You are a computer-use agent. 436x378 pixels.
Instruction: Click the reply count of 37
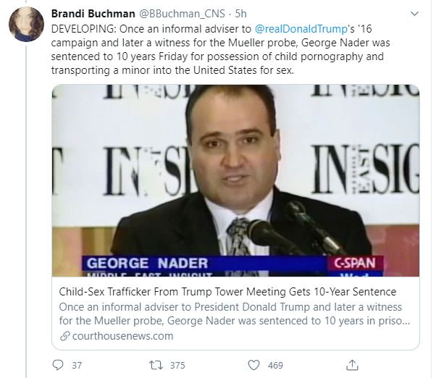(x=77, y=366)
